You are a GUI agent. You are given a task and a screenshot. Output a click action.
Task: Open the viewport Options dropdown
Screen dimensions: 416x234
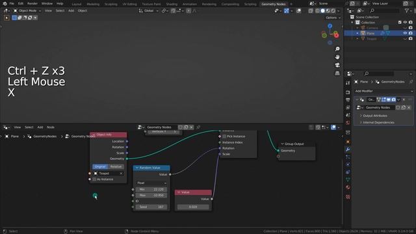(333, 18)
